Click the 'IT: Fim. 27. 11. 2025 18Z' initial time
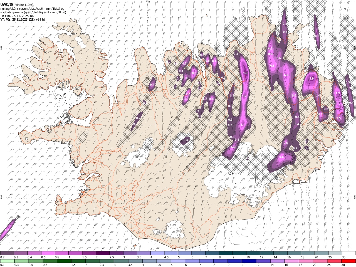356x267 pixels. click(18, 16)
